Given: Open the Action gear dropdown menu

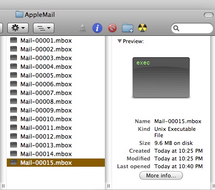Looking at the screenshot, I should pos(18,28).
